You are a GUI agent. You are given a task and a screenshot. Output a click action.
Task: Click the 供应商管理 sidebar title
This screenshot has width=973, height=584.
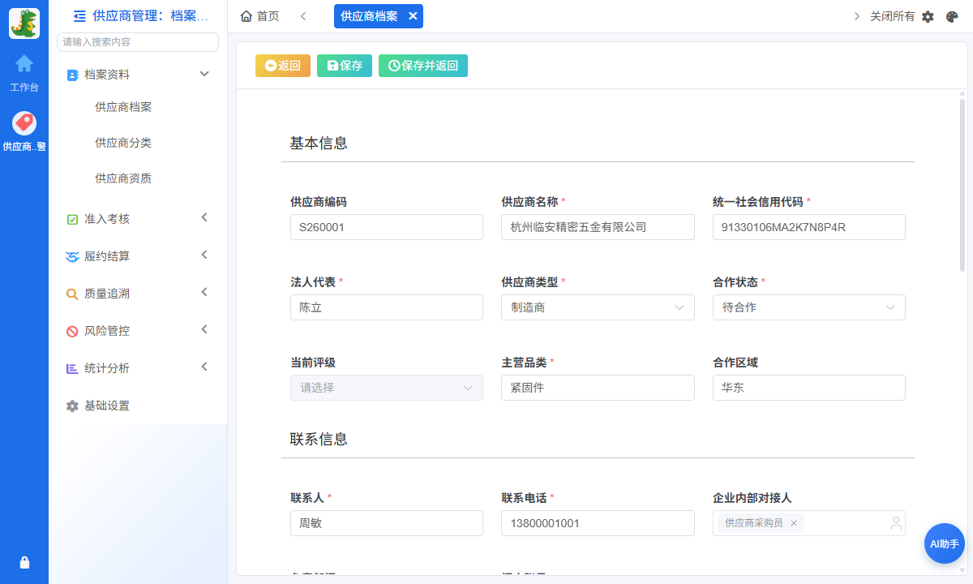(x=151, y=15)
